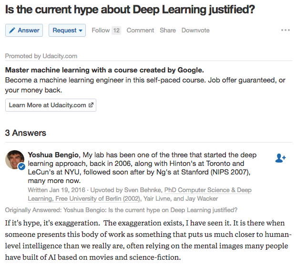297x266 pixels.
Task: Downvote this question
Action: (x=195, y=31)
